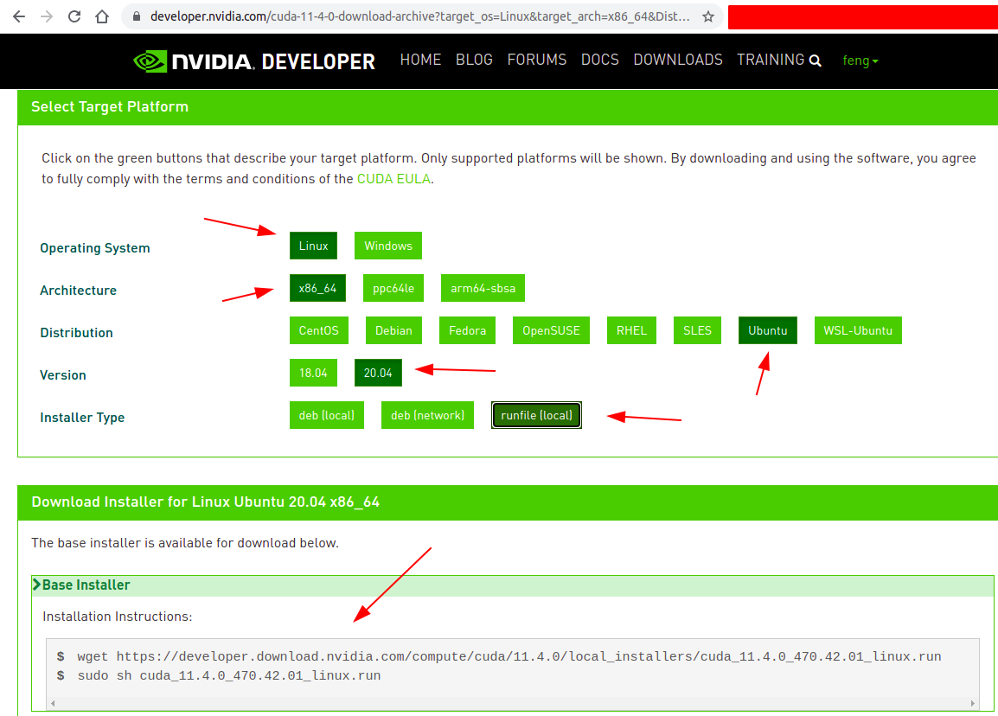This screenshot has height=716, width=998.
Task: Pick the OpenSUSE distribution
Action: 551,330
